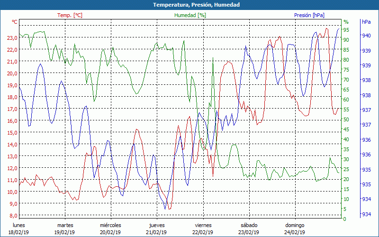This screenshot has height=237, width=379.
Task: Click the '80' humidity tick label
Action: click(346, 60)
